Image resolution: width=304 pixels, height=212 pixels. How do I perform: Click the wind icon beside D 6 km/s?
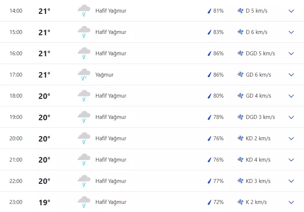[240, 32]
